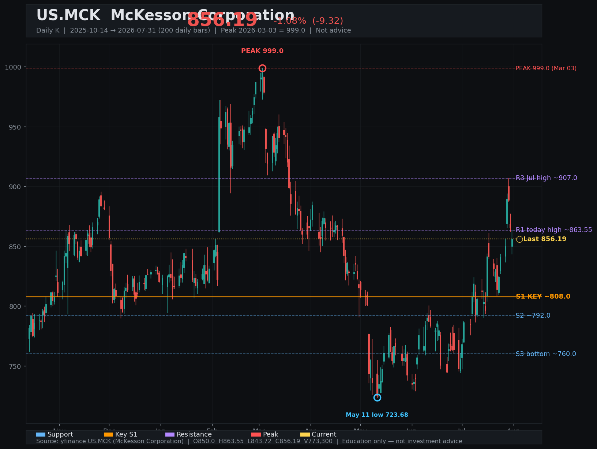Click the red circle marker at the chart peak
Image resolution: width=597 pixels, height=449 pixels.
pyautogui.click(x=262, y=68)
